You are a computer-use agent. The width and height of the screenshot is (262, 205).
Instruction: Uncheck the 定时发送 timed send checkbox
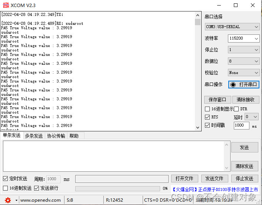tap(5, 179)
